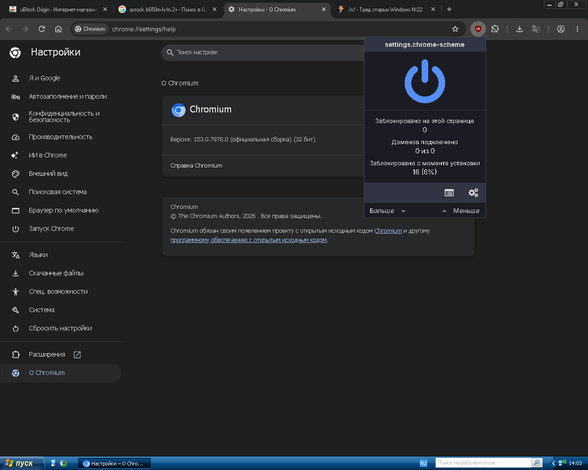Open the Windows пуск start button
The height and width of the screenshot is (470, 588).
[22, 463]
